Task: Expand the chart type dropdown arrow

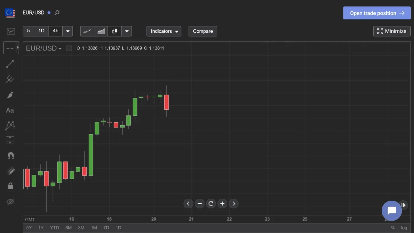Action: click(127, 31)
